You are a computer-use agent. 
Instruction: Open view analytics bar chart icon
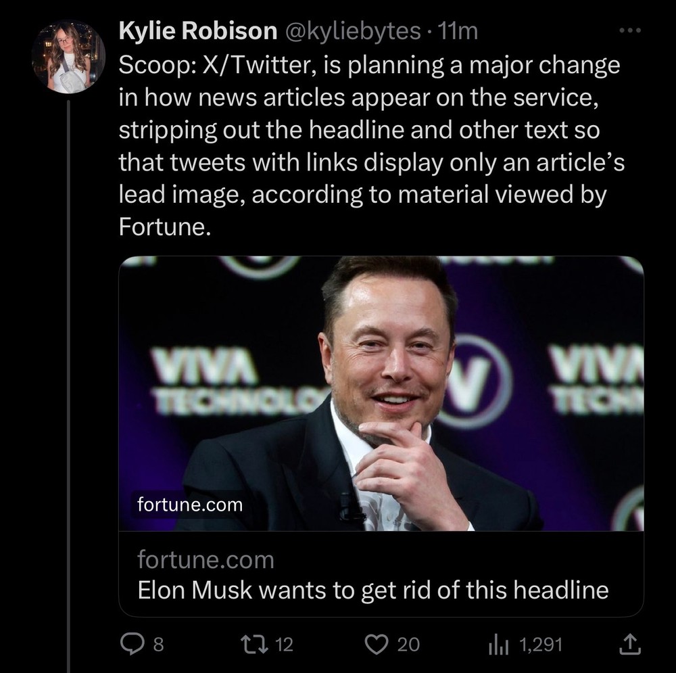[x=500, y=645]
